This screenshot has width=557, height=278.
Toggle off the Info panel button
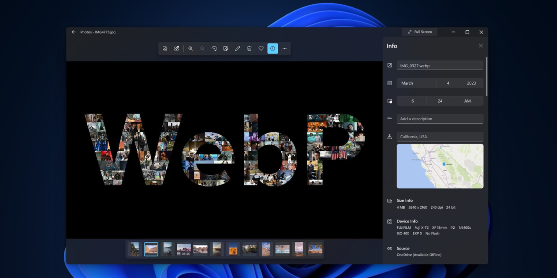coord(273,48)
